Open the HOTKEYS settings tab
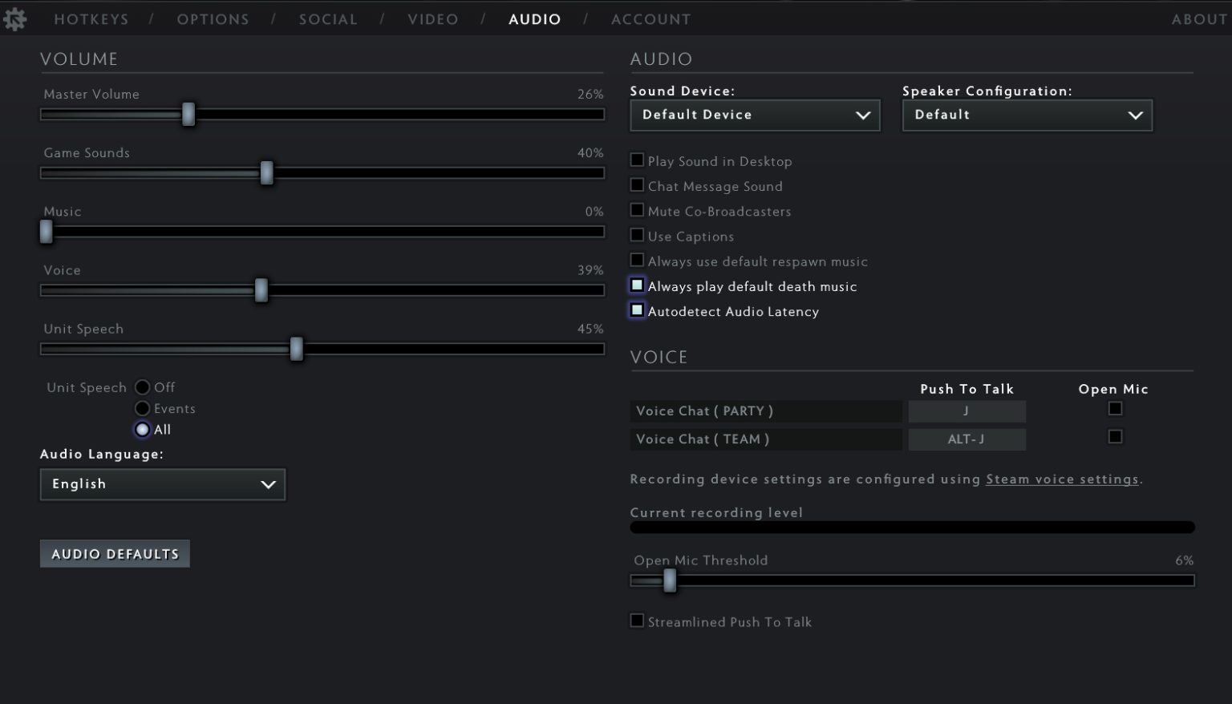This screenshot has height=704, width=1232. [x=91, y=18]
